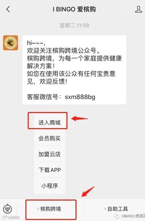Image resolution: width=145 pixels, height=221 pixels.
Task: Select the 下载 APP menu item
Action: click(x=49, y=170)
